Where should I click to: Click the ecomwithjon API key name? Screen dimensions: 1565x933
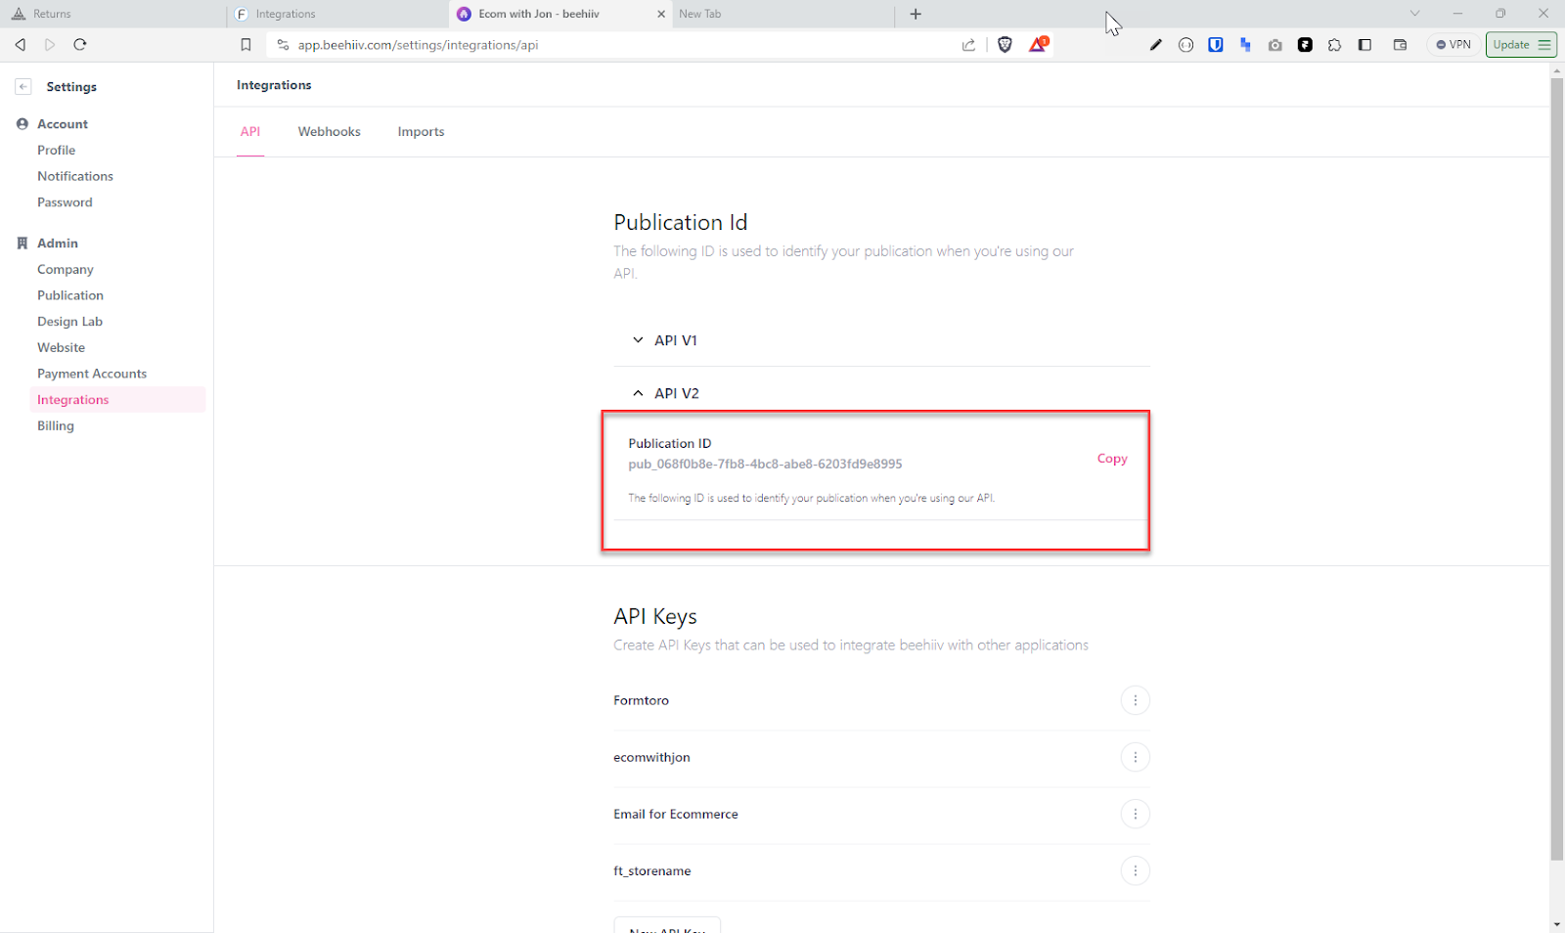pos(651,758)
